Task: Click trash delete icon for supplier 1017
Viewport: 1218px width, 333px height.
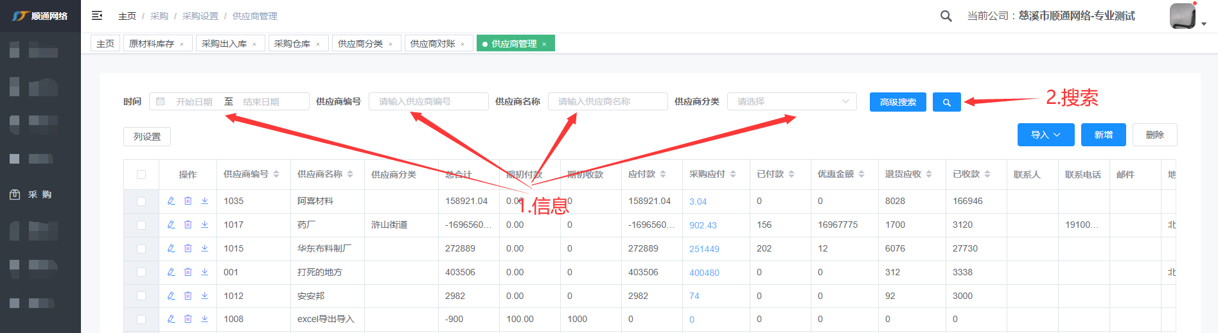Action: [x=188, y=225]
